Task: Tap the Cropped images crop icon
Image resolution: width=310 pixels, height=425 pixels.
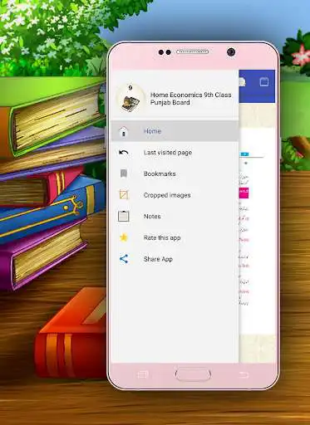Action: coord(124,195)
